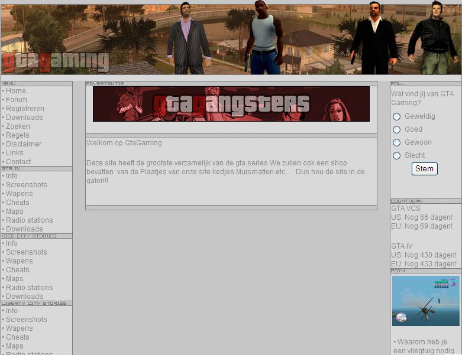Open Info under Vice City Stories

[12, 243]
